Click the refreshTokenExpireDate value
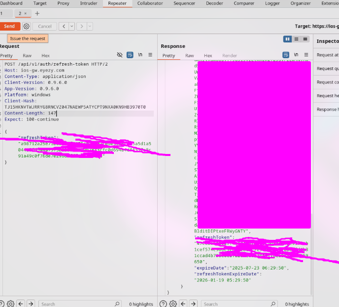This screenshot has height=307, width=339. pos(223,280)
